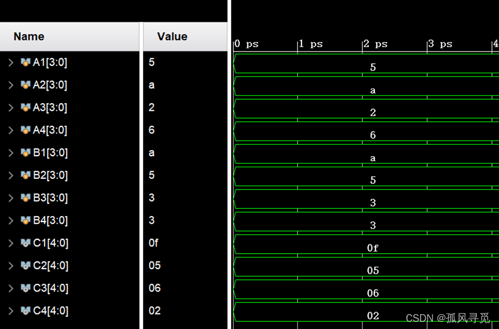This screenshot has height=329, width=499.
Task: Click the 0 ps timeline marker
Action: pos(246,44)
